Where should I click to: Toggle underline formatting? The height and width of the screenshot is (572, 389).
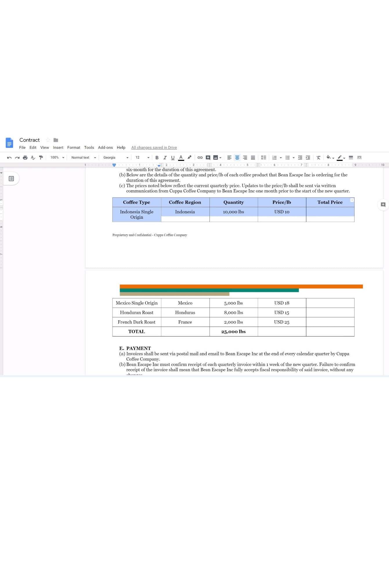(173, 158)
